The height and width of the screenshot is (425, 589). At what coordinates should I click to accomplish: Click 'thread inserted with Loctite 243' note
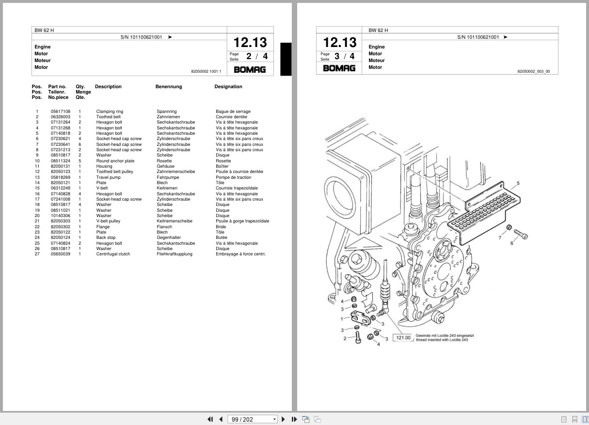pos(442,340)
